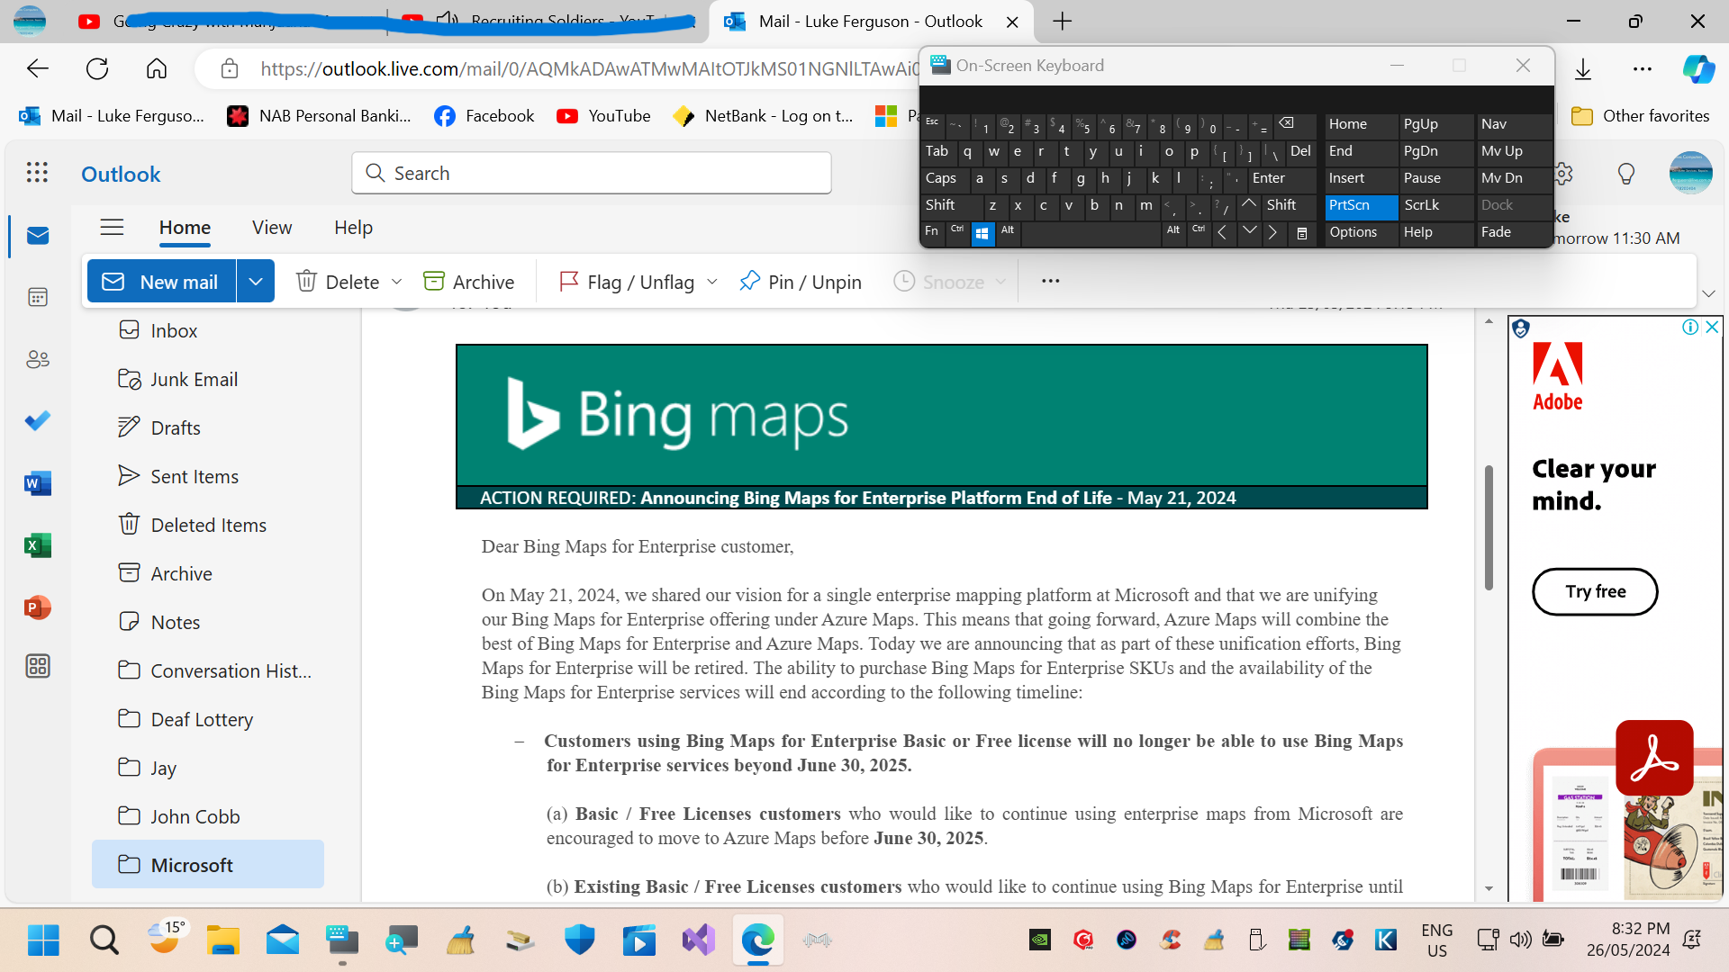Switch to View ribbon tab
Screen dimensions: 1729x972
tap(272, 228)
